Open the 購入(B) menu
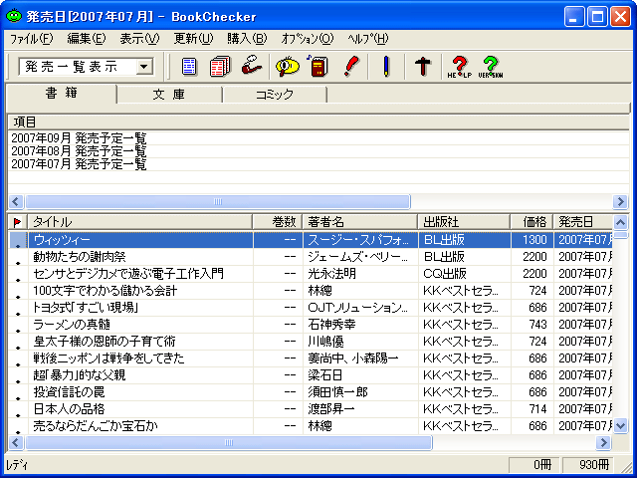637x478 pixels. [x=247, y=39]
